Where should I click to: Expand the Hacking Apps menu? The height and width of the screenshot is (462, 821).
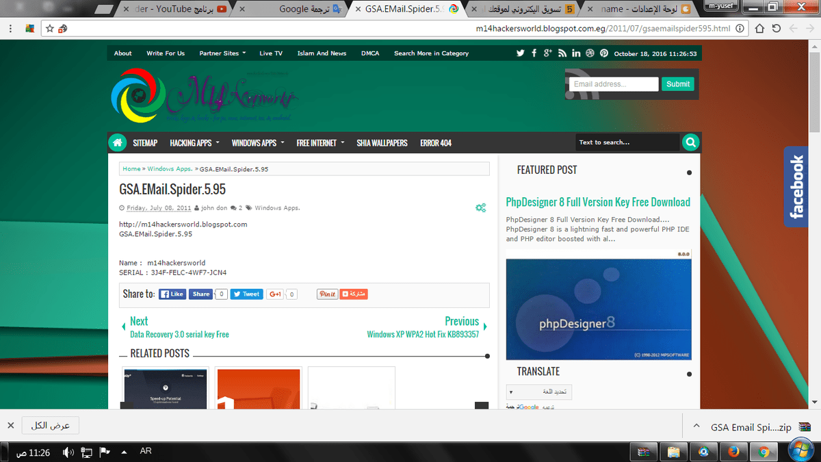(194, 143)
